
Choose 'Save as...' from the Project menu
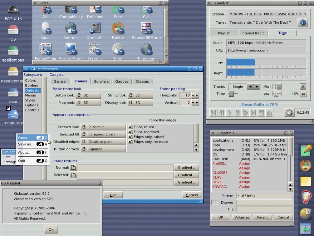pyautogui.click(x=26, y=144)
